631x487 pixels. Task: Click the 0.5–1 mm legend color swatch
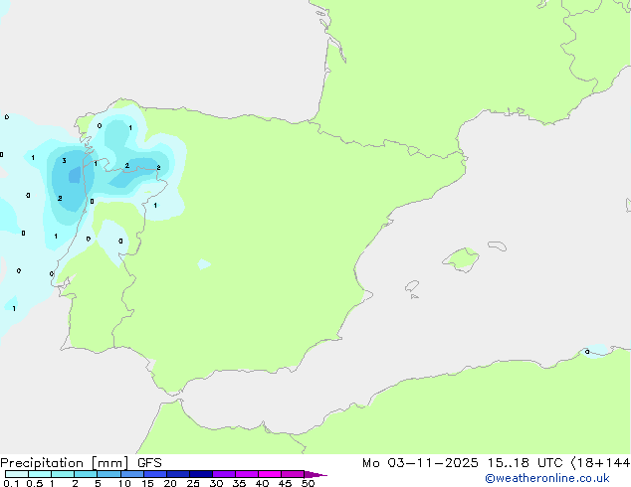point(40,474)
